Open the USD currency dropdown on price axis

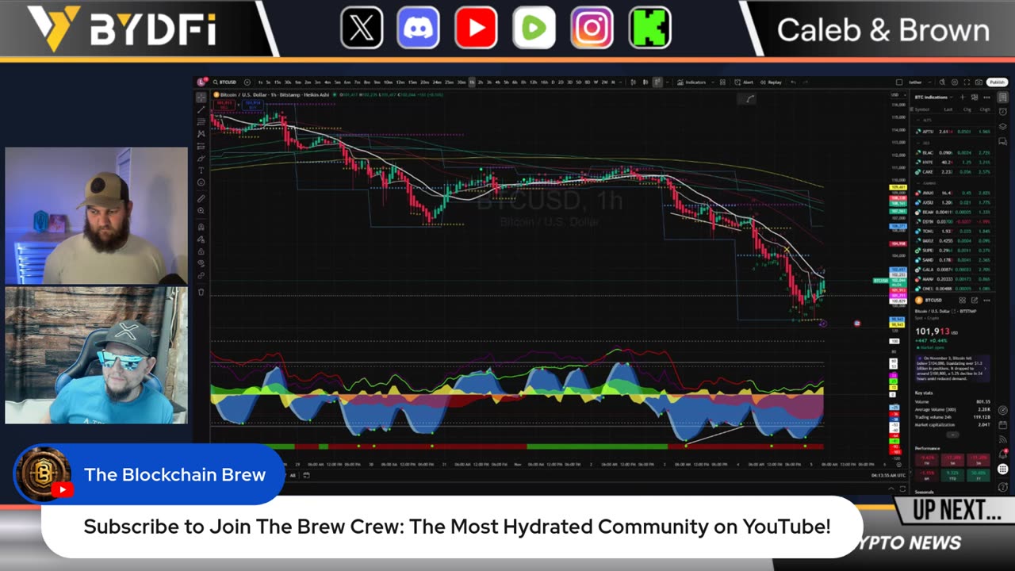coord(897,94)
